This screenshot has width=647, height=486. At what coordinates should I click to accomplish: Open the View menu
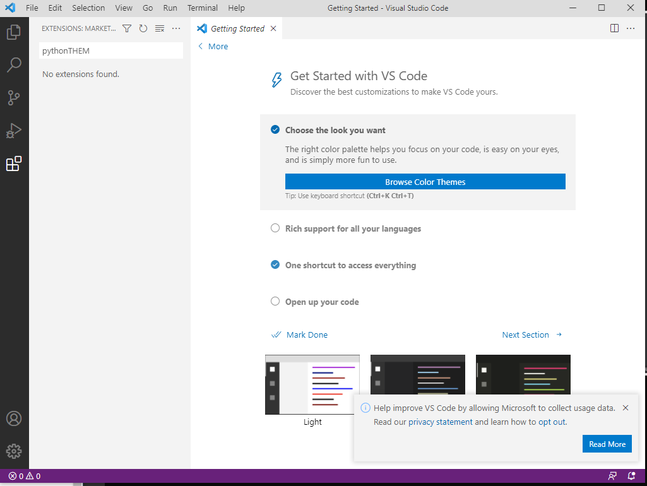tap(123, 8)
